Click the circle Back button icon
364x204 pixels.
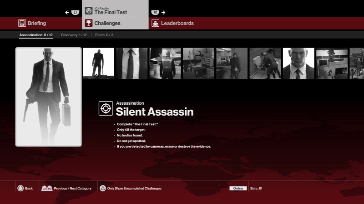[20, 188]
